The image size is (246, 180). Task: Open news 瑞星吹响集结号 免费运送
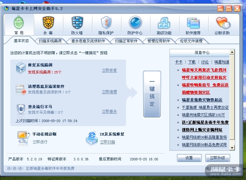(205, 85)
